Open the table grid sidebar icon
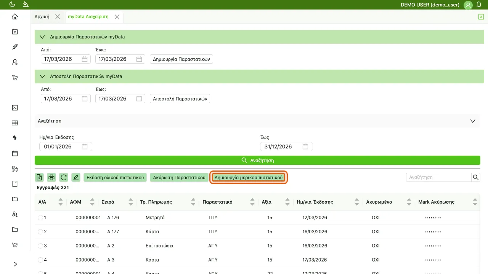488x274 pixels. (15, 123)
